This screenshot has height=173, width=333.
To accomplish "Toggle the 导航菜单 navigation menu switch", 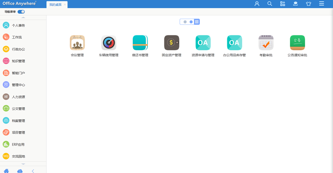I will [x=21, y=12].
